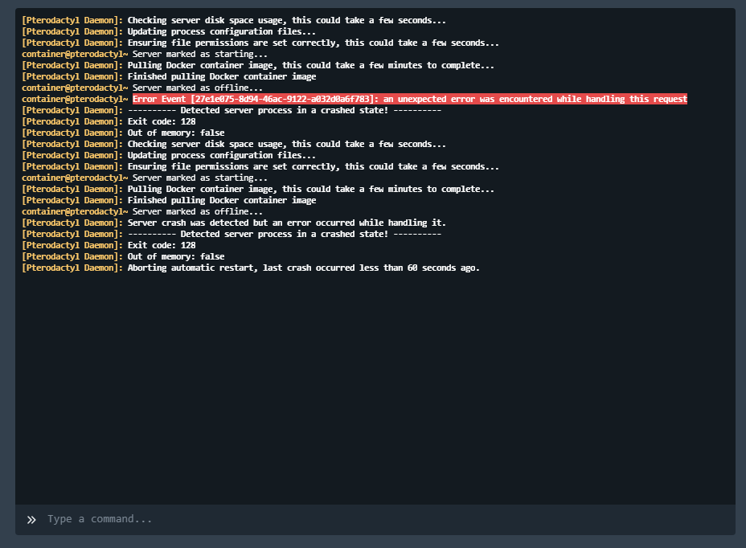Click "Aborting automatic restart" log line

point(251,268)
